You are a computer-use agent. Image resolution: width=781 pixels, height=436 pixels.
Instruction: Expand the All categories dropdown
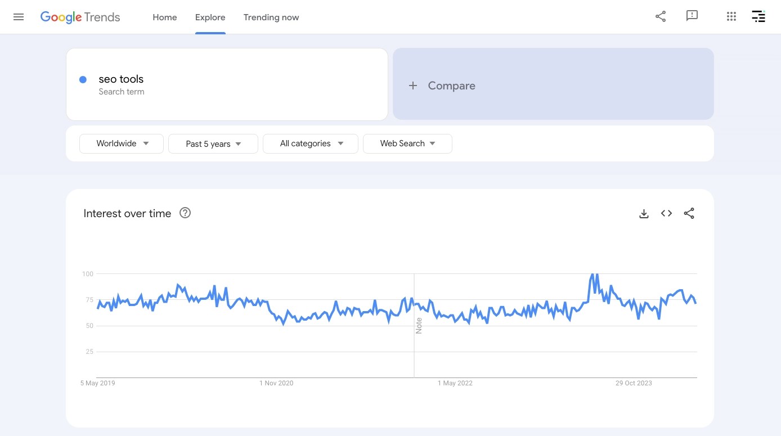[311, 143]
